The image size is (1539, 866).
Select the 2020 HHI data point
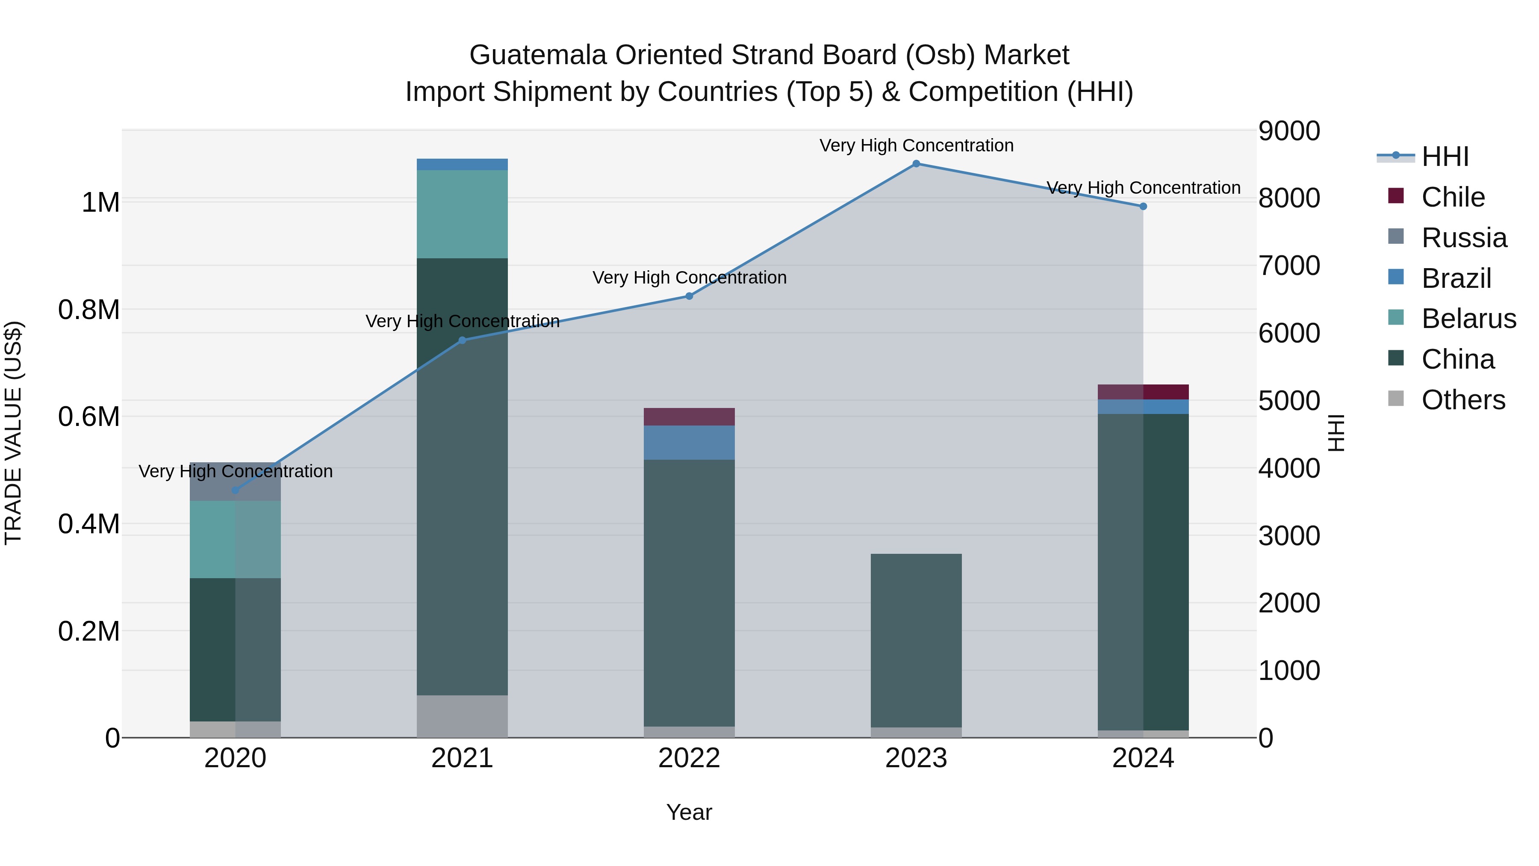point(236,490)
